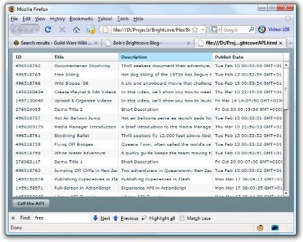Switch to Bob's Brightcove Blog tab
Image resolution: width=303 pixels, height=242 pixels.
coord(147,43)
